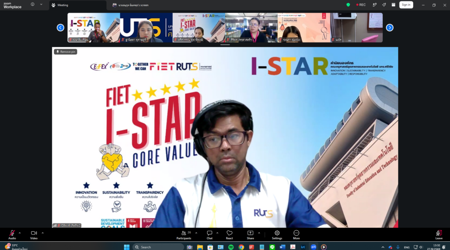Screen dimensions: 450x250
Task: Click the Sign in button
Action: tap(406, 5)
